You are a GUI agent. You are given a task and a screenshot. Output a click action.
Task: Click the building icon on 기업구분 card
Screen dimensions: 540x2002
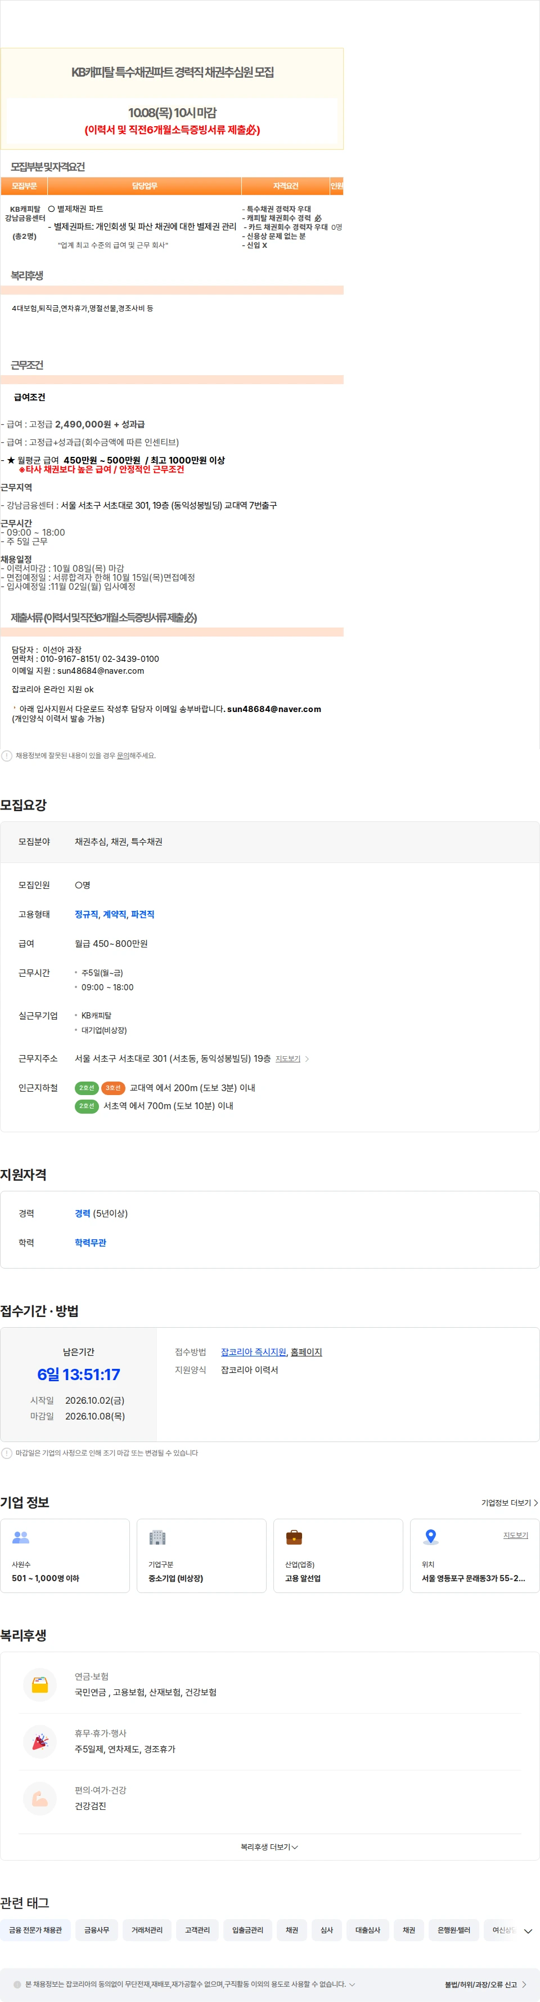tap(157, 1537)
